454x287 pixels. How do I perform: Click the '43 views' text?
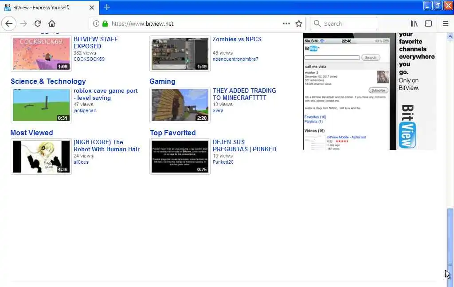pyautogui.click(x=223, y=53)
